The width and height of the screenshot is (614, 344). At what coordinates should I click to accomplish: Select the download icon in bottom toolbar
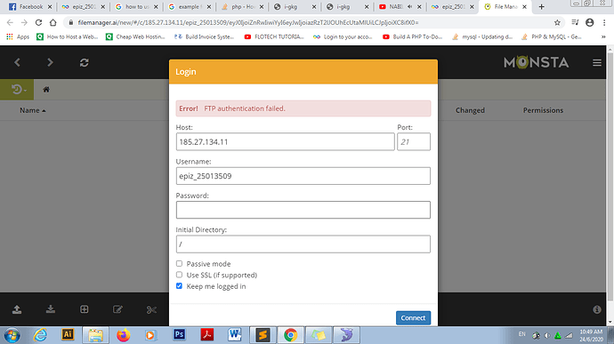point(51,309)
